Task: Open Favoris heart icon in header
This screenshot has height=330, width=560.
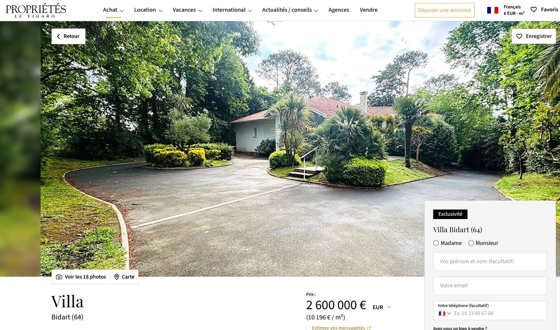Action: (534, 9)
